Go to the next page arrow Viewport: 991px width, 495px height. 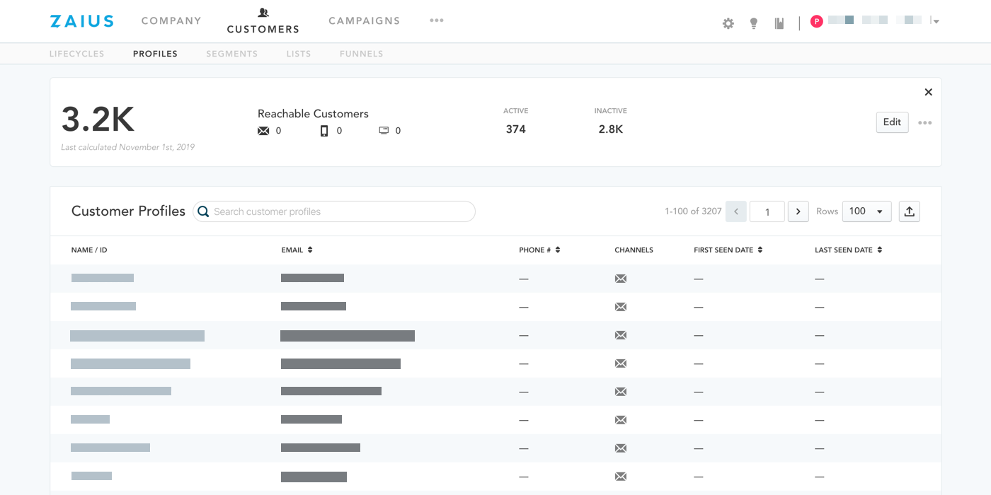(798, 211)
